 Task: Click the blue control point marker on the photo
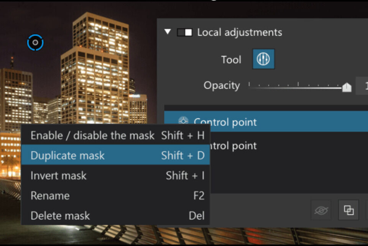tap(35, 42)
